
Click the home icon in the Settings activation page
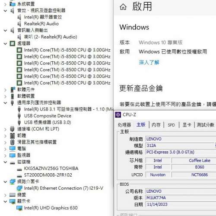point(123,7)
